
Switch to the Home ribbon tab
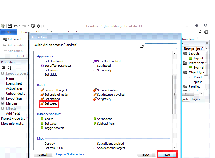pos(25,32)
